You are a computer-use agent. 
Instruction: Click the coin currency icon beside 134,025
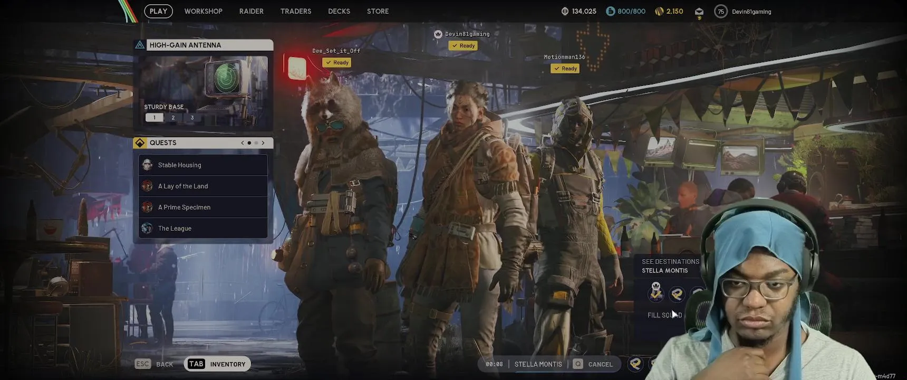pyautogui.click(x=565, y=11)
